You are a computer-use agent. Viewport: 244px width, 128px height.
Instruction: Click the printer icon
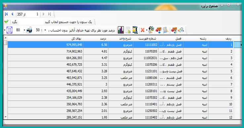[29, 30]
